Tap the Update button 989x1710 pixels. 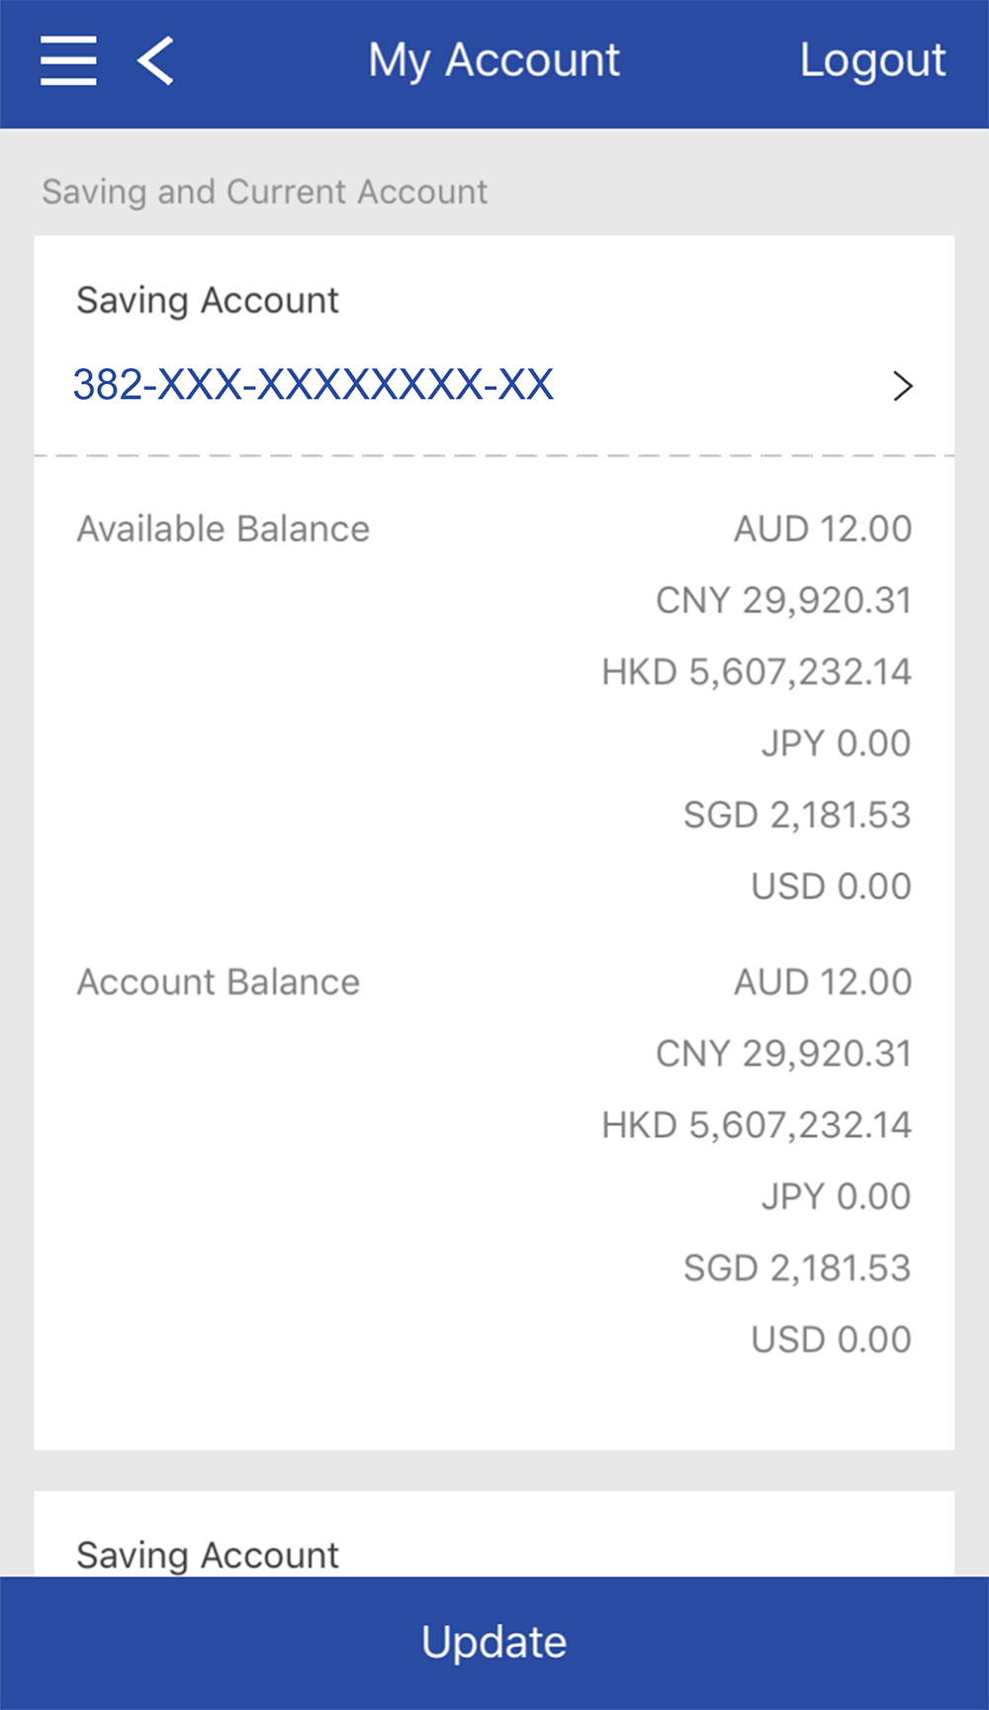click(x=494, y=1642)
